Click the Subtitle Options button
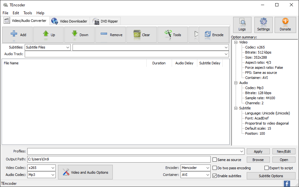The height and width of the screenshot is (187, 299). click(x=271, y=176)
